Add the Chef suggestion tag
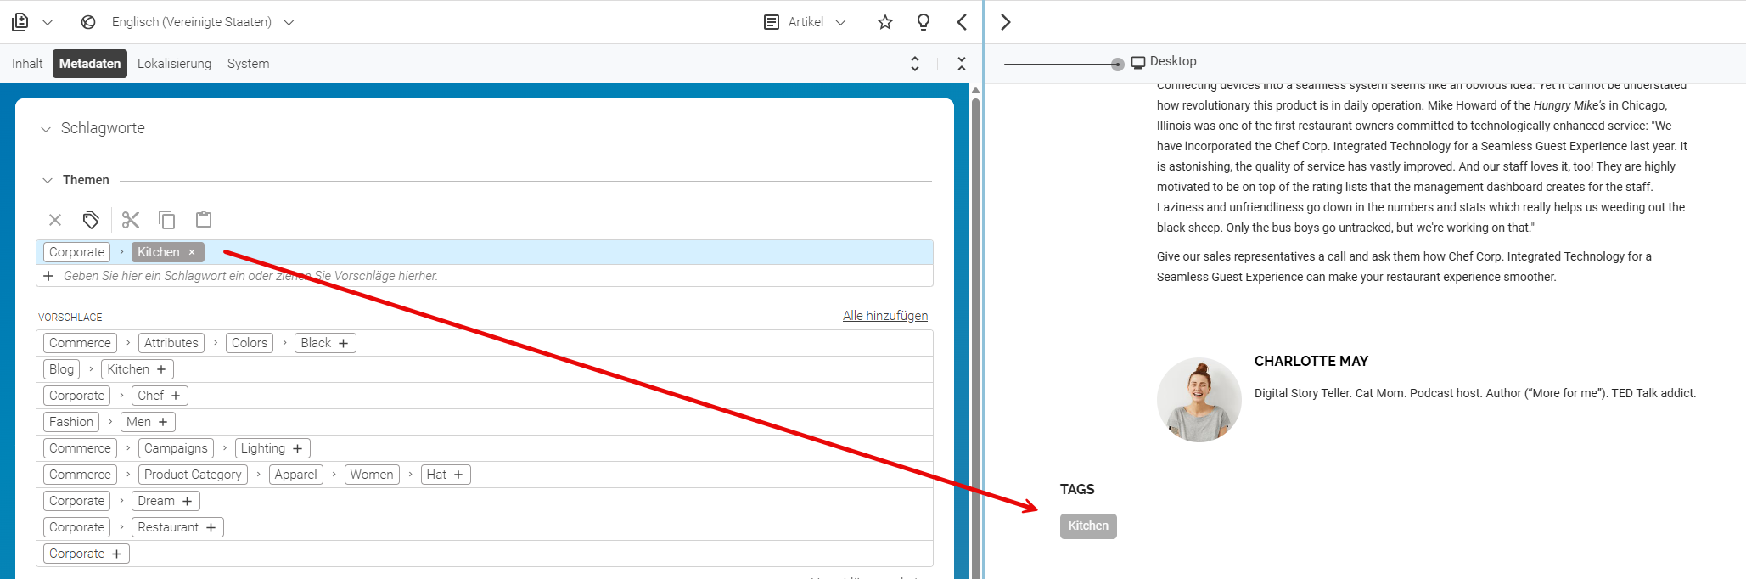The image size is (1746, 579). (x=176, y=396)
